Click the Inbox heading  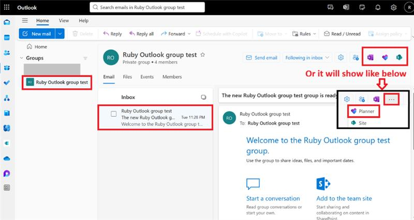pos(128,97)
